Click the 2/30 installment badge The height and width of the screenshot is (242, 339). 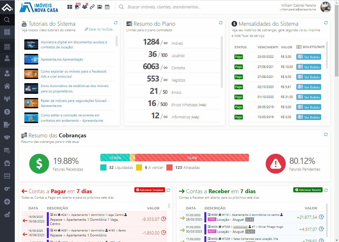click(x=250, y=219)
